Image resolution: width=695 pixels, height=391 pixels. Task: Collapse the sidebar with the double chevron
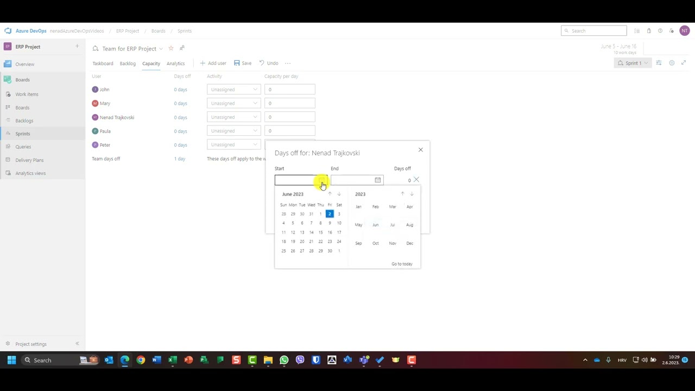click(77, 344)
